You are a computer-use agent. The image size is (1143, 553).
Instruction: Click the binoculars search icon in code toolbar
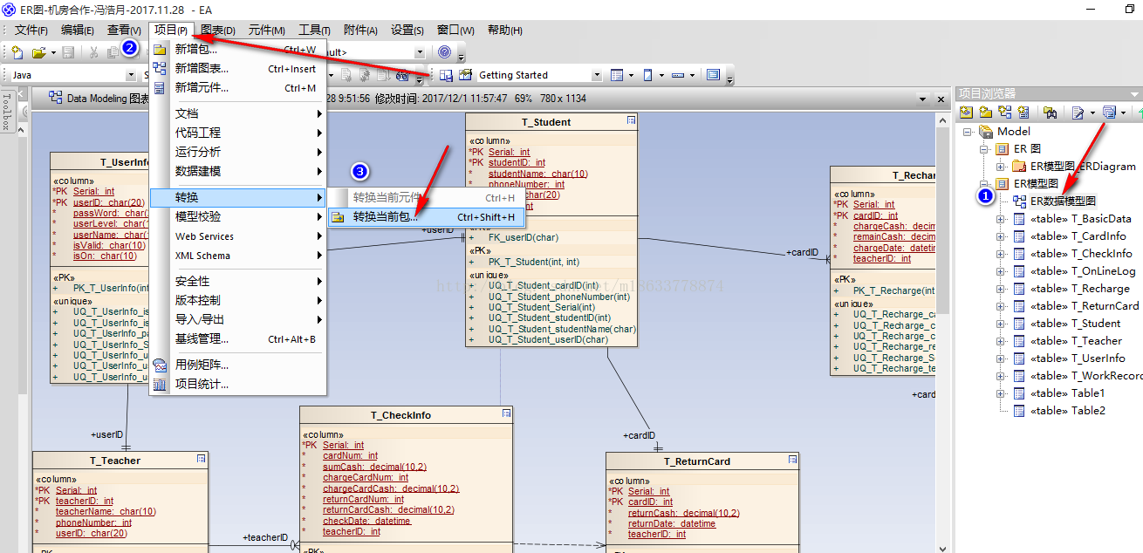tap(403, 75)
